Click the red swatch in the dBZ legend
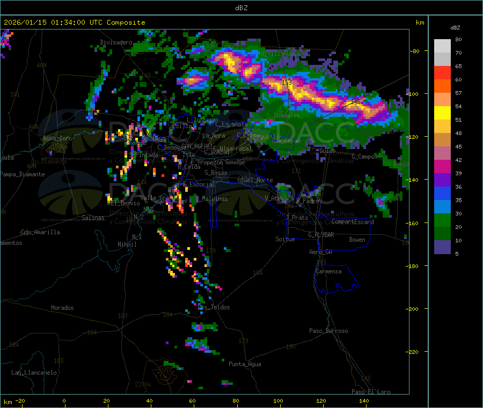 pos(442,72)
